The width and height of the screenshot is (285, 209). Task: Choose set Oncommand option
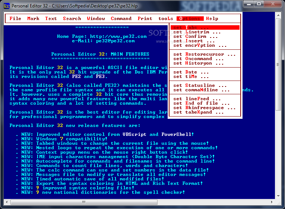pyautogui.click(x=205, y=59)
